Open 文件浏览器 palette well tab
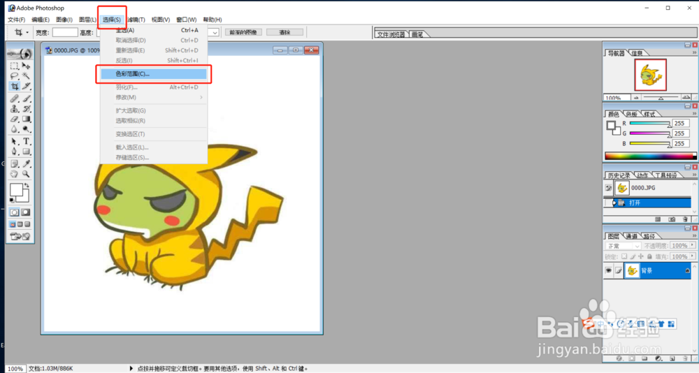The height and width of the screenshot is (373, 699). [391, 34]
